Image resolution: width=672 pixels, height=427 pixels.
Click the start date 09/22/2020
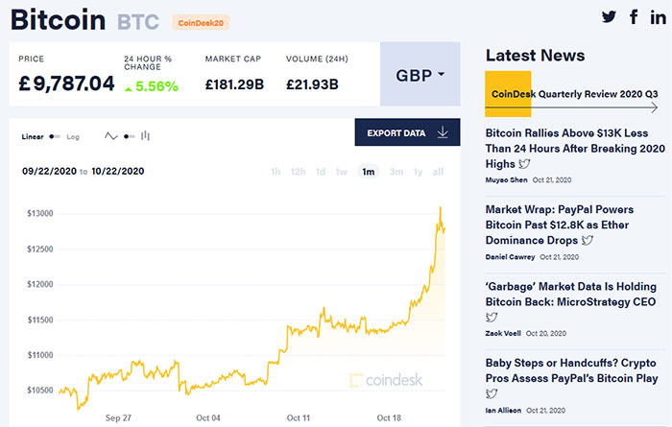(x=49, y=172)
